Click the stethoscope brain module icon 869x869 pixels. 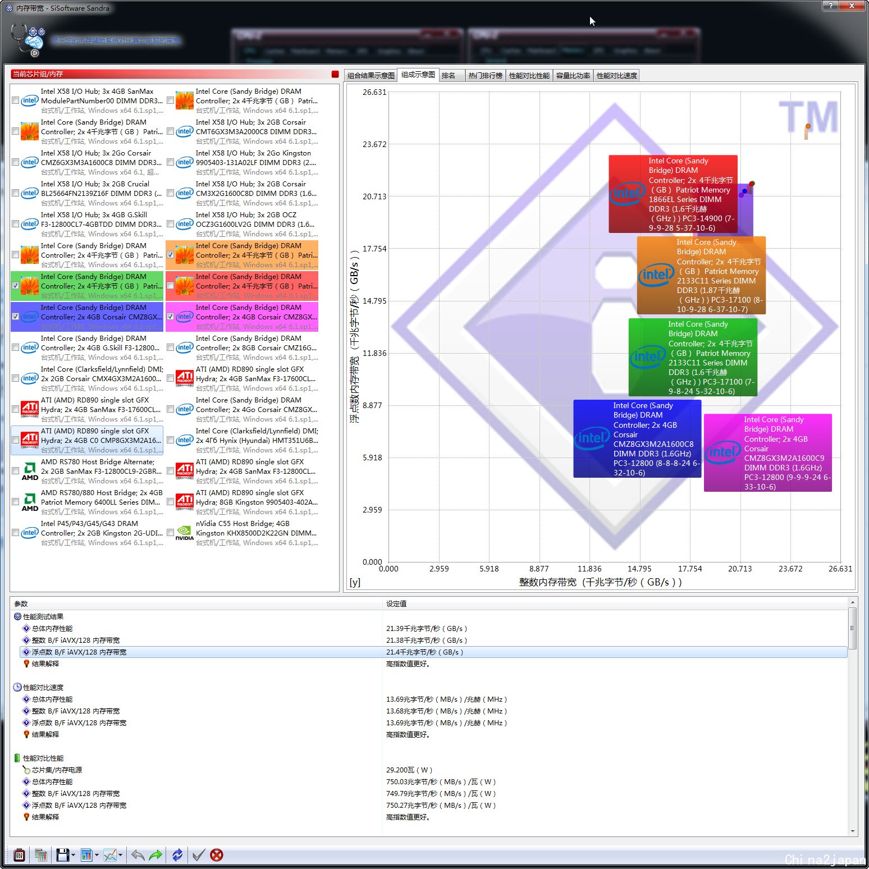pos(28,39)
